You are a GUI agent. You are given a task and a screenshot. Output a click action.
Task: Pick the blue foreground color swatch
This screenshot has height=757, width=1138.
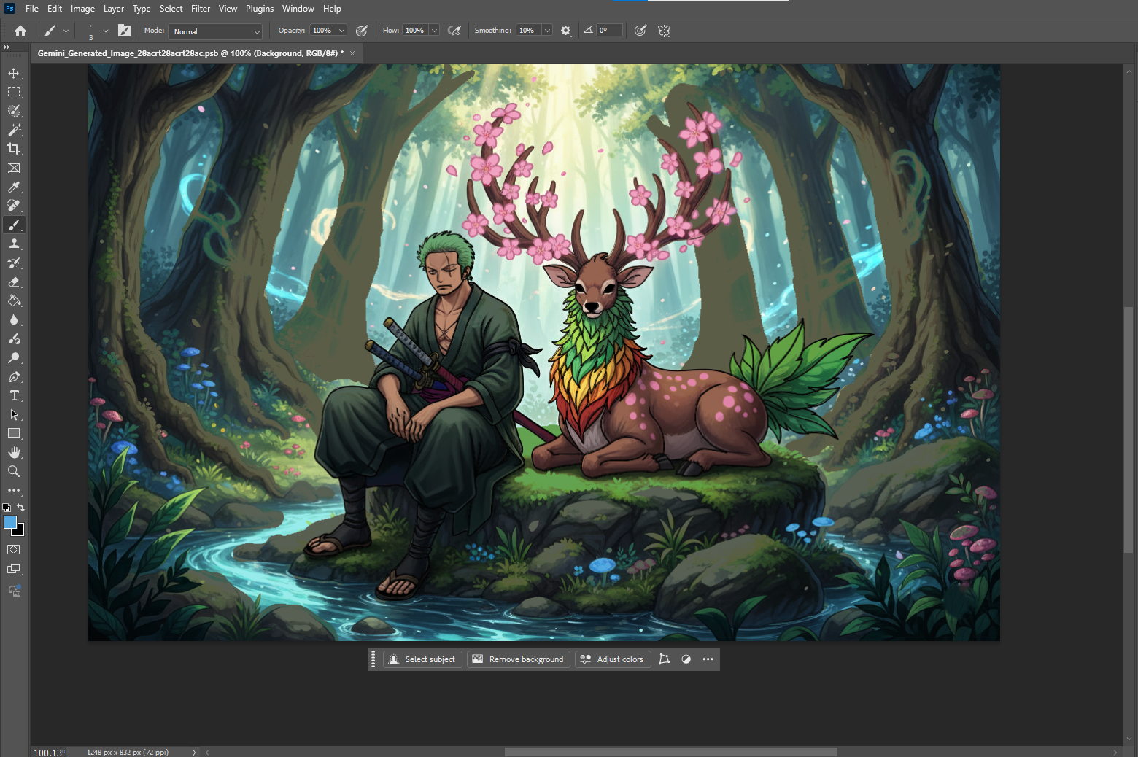[x=9, y=521]
